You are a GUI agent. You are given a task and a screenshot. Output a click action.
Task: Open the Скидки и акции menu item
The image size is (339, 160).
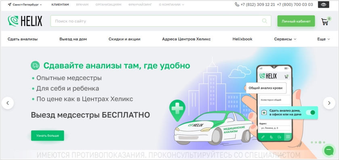[124, 39]
